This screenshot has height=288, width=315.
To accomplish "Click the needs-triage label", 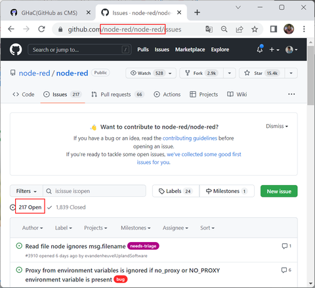I will [x=143, y=246].
